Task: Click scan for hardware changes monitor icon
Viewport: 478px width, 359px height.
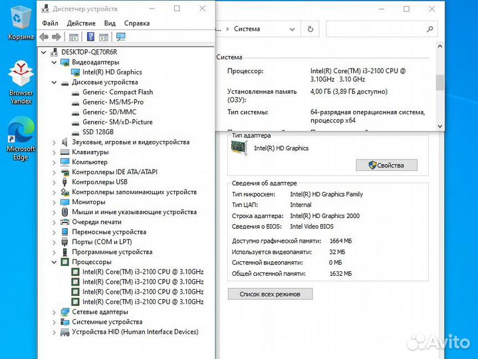Action: pos(121,37)
